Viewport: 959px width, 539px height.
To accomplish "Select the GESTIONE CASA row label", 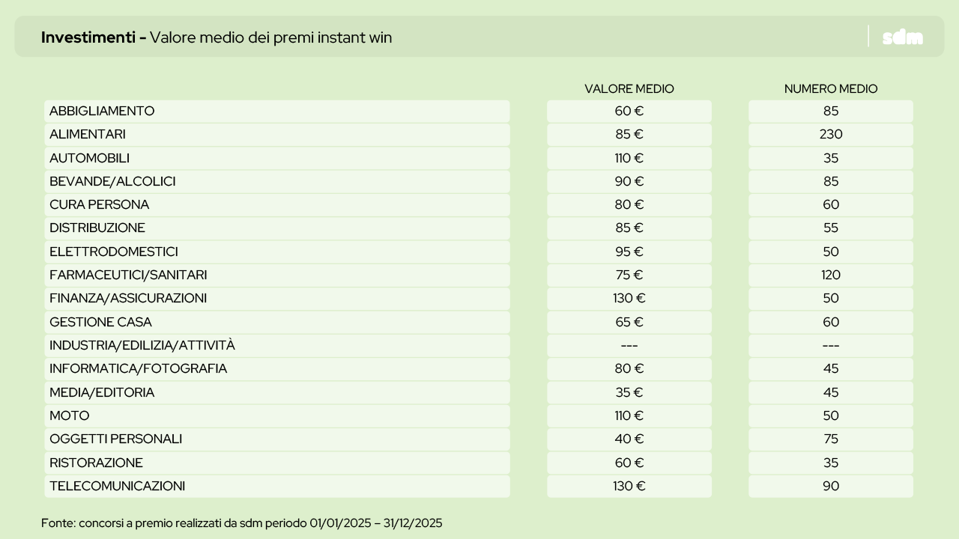I will point(100,322).
